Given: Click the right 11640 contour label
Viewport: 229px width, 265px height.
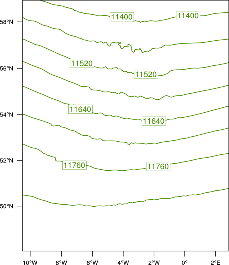Looking at the screenshot, I should (154, 121).
